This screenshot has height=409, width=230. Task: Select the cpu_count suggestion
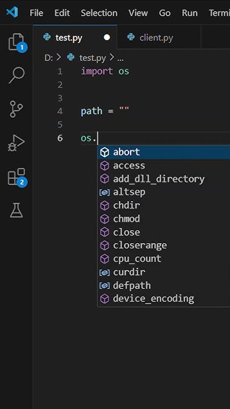pyautogui.click(x=164, y=259)
